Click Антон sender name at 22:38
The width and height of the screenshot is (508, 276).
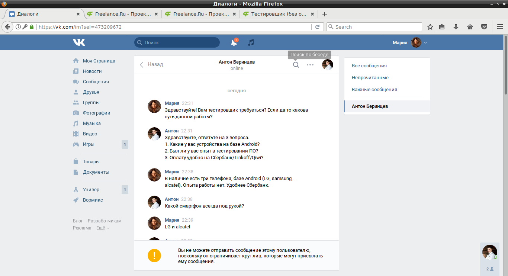pyautogui.click(x=172, y=199)
